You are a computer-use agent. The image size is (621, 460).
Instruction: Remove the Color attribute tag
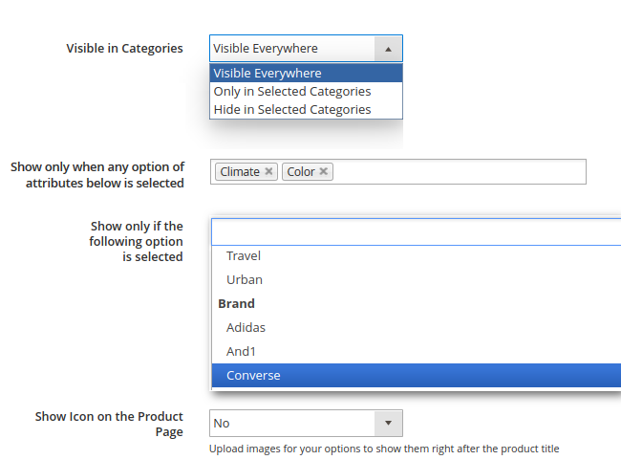pos(324,172)
